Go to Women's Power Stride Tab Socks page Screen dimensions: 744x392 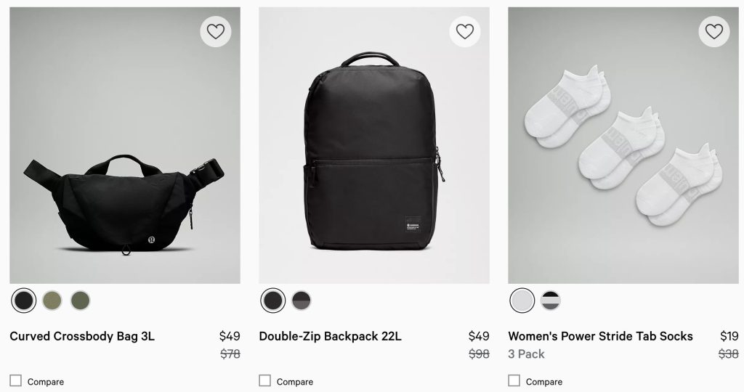600,336
